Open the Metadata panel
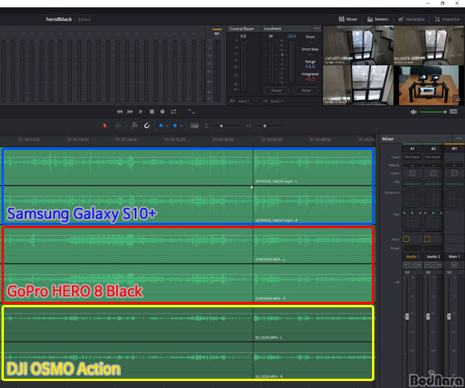This screenshot has height=388, width=465. (412, 19)
